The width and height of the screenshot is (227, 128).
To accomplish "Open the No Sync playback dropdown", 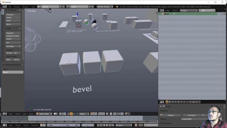I will tap(124, 125).
